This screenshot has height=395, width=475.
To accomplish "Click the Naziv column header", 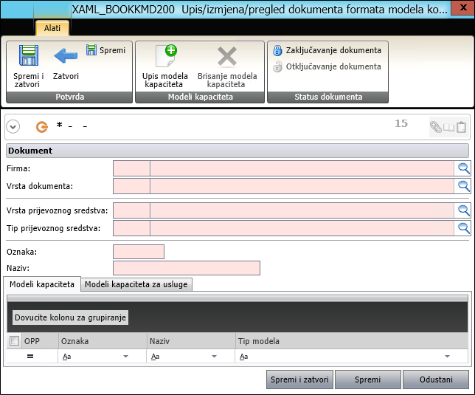I will (x=191, y=341).
